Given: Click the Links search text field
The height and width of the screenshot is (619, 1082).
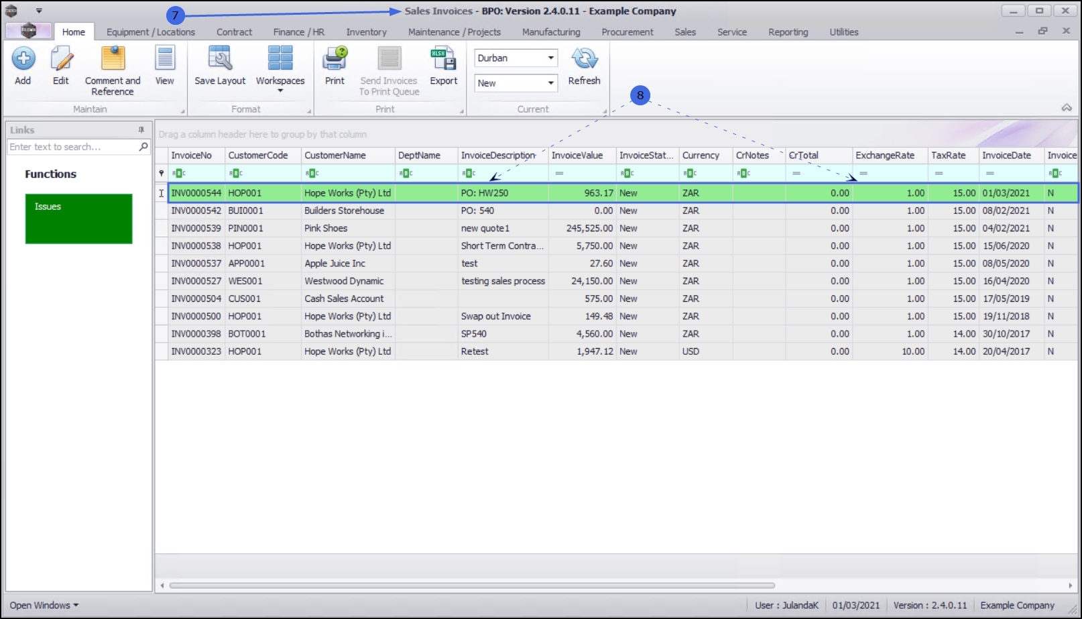Looking at the screenshot, I should (72, 147).
